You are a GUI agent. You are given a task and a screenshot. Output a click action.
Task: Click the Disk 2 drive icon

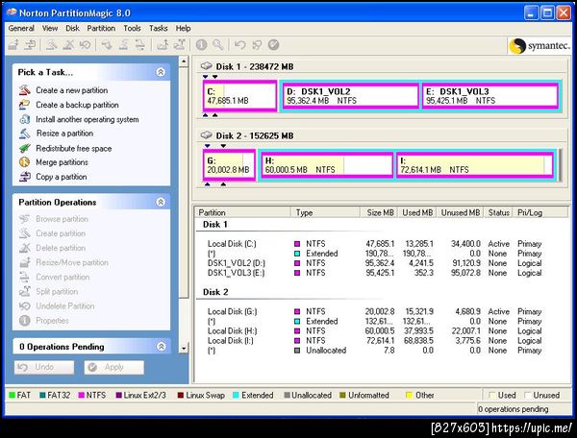207,135
